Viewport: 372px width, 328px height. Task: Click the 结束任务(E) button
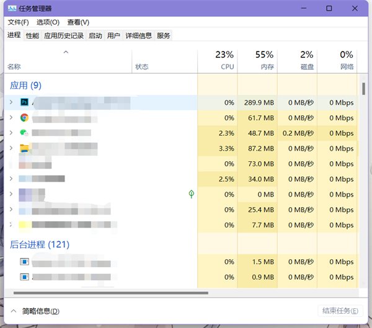(x=340, y=311)
